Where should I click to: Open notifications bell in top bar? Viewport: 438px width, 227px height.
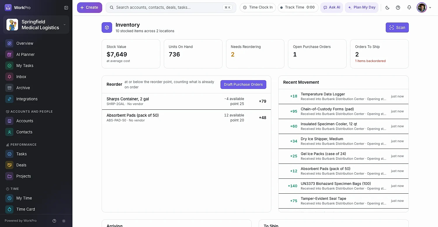409,8
